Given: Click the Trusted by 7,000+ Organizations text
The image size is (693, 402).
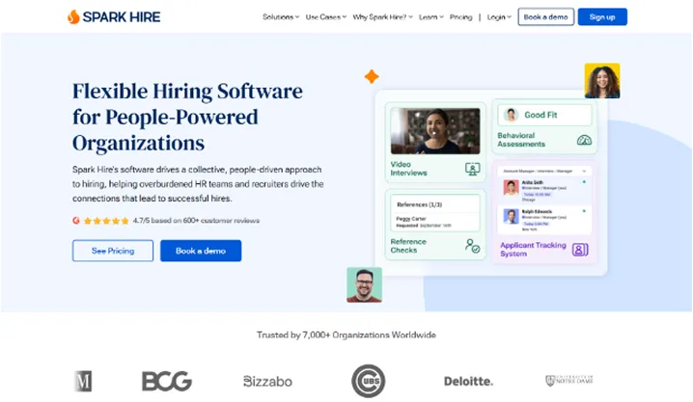Looking at the screenshot, I should coord(346,335).
